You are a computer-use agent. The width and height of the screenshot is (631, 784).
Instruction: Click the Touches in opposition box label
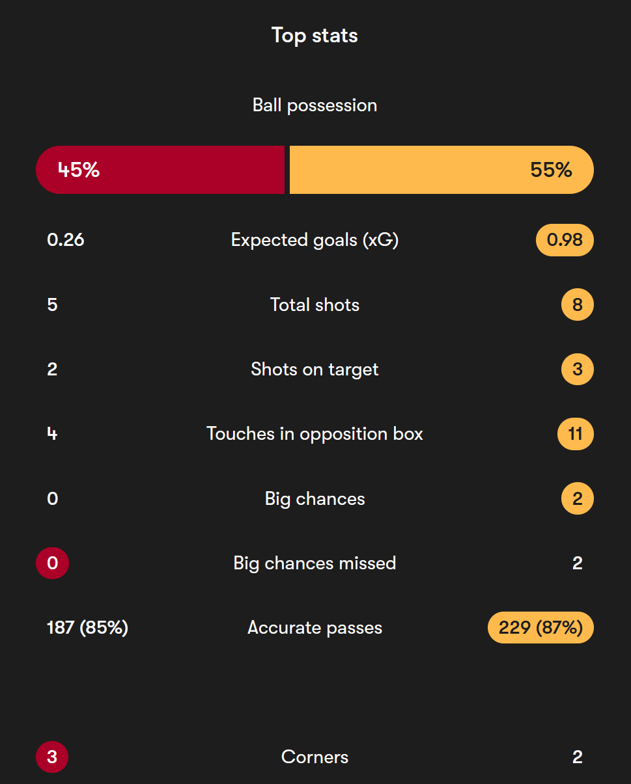click(x=315, y=434)
